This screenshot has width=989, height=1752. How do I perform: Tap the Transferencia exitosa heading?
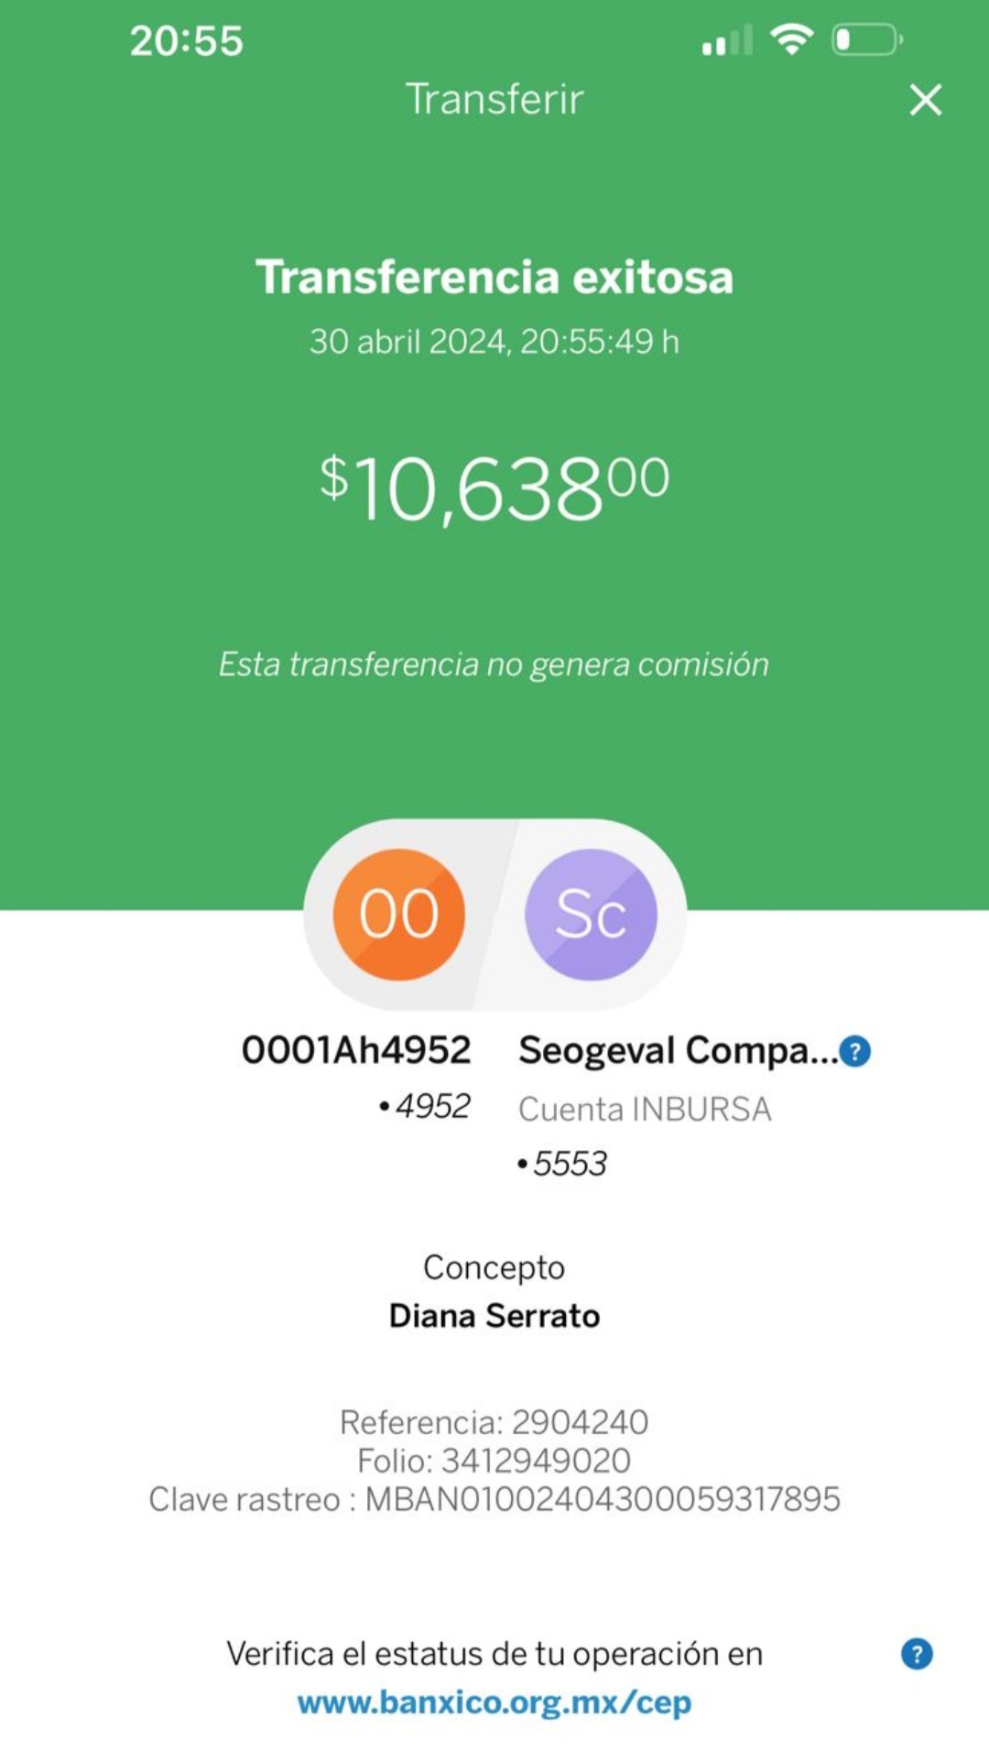[x=494, y=277]
